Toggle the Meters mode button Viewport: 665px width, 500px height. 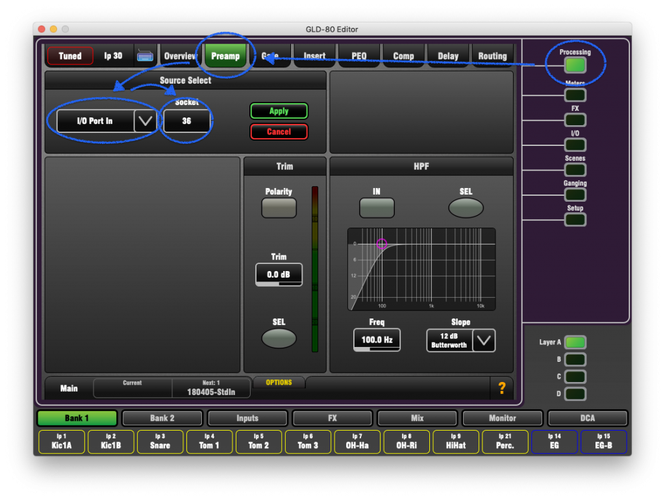pyautogui.click(x=575, y=95)
